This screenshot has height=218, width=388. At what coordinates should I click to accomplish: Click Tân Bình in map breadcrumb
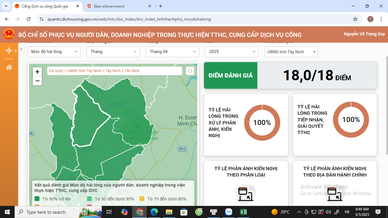pyautogui.click(x=132, y=71)
